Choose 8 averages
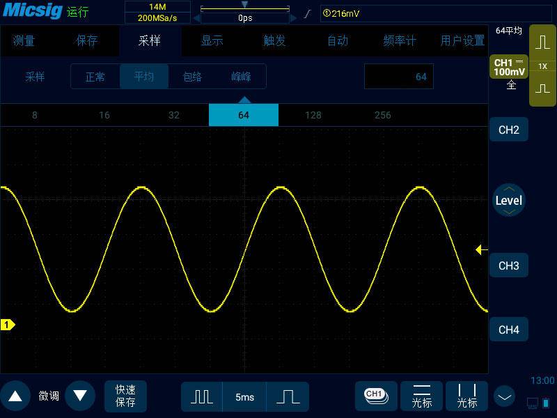 (x=34, y=115)
